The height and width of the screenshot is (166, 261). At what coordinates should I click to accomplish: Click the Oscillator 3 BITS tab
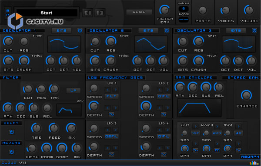point(236,30)
